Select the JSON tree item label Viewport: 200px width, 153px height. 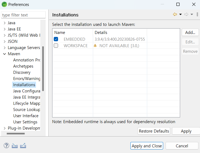pos(12,41)
